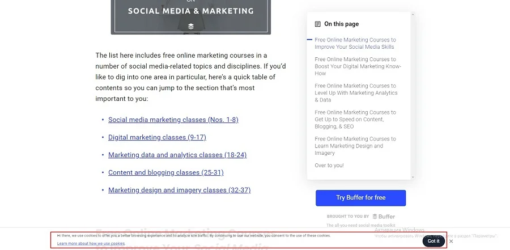This screenshot has width=510, height=250.
Task: Click the down arrow of the contents panel scrollbar
Action: pyautogui.click(x=413, y=177)
